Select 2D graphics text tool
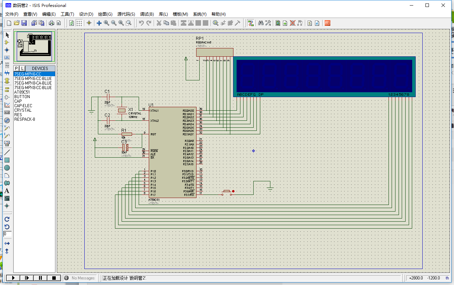 (7, 191)
